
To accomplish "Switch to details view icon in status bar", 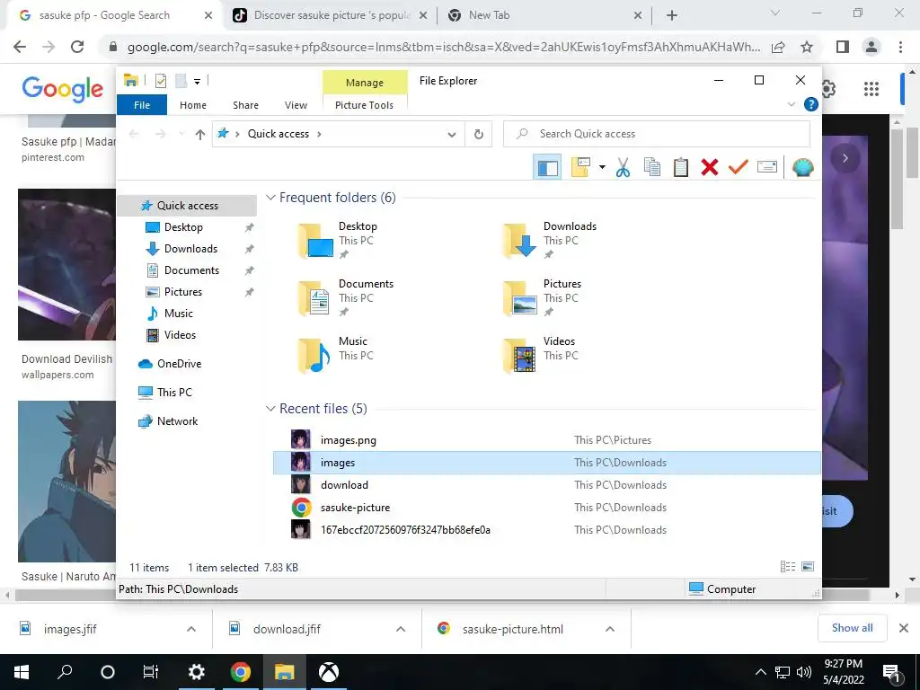I will (x=787, y=567).
